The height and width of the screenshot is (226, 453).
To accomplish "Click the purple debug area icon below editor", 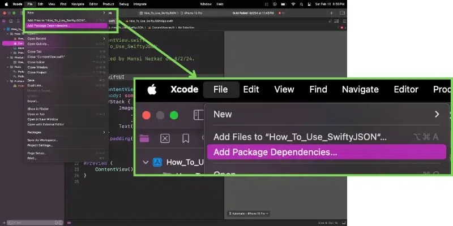I will click(69, 223).
